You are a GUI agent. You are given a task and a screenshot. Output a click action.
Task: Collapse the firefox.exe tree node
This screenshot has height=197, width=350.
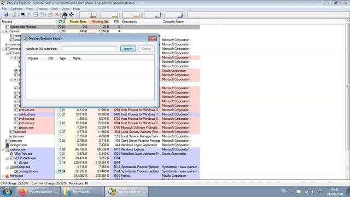point(3,176)
